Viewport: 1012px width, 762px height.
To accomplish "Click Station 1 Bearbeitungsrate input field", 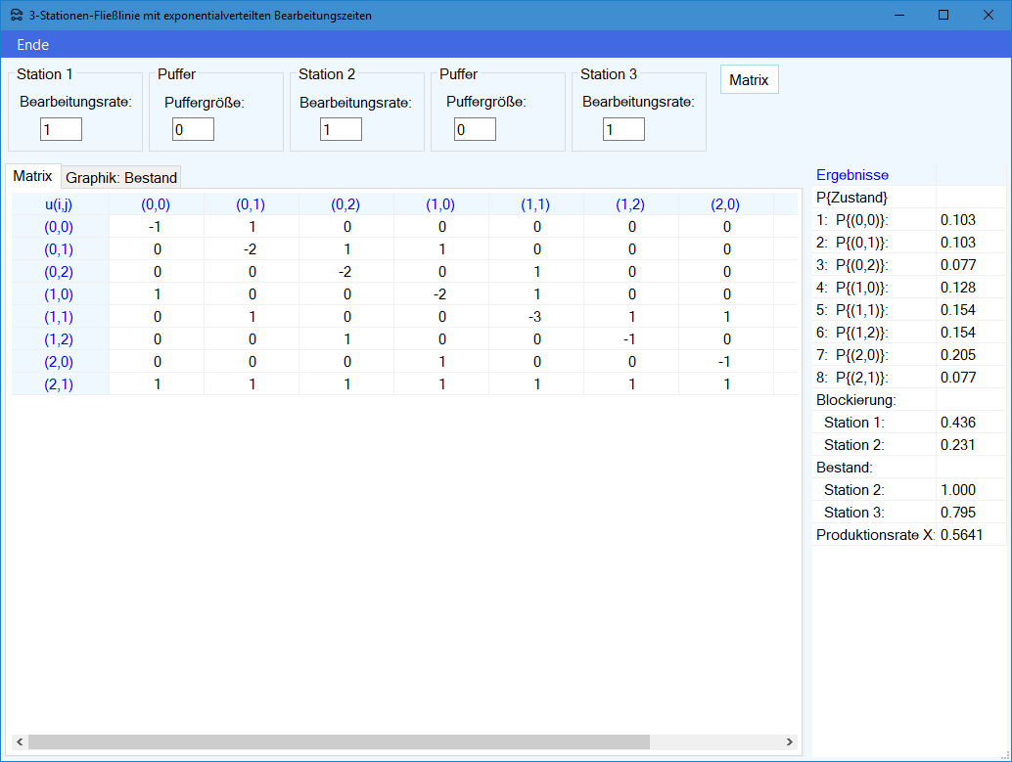I will (61, 129).
